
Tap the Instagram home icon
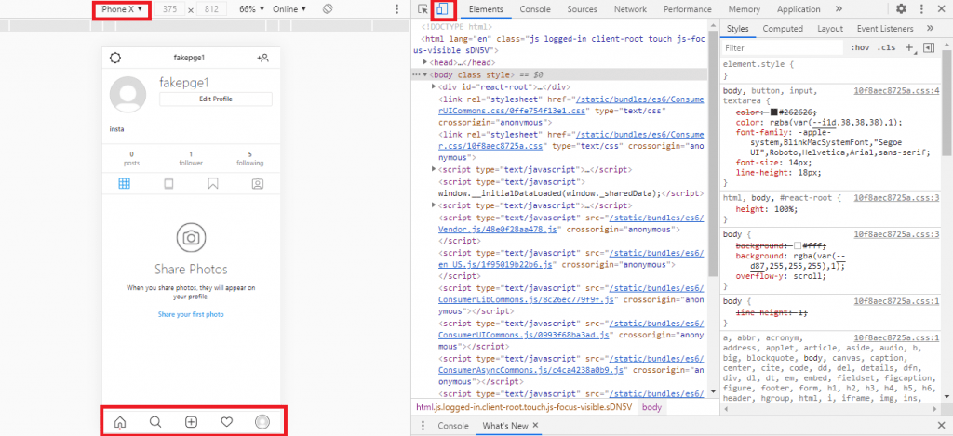[x=120, y=422]
